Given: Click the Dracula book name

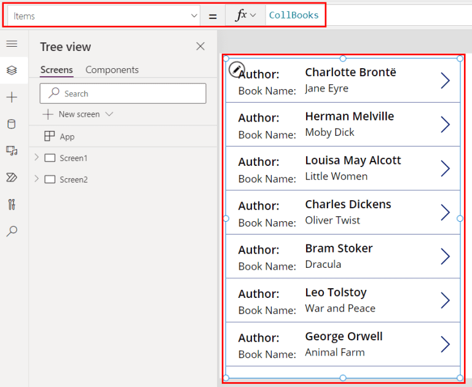Looking at the screenshot, I should pyautogui.click(x=323, y=264).
